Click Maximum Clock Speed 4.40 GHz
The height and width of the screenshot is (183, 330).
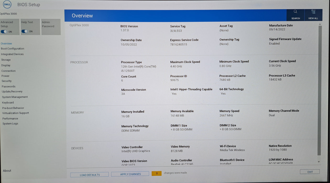pos(176,66)
